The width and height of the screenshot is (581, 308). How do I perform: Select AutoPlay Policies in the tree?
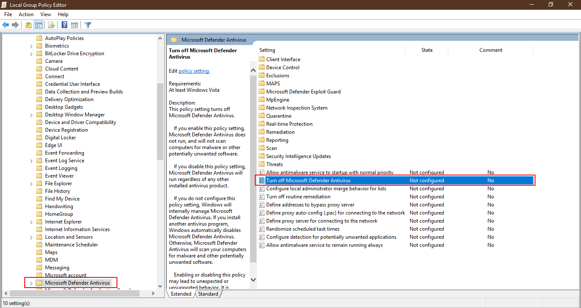(65, 38)
